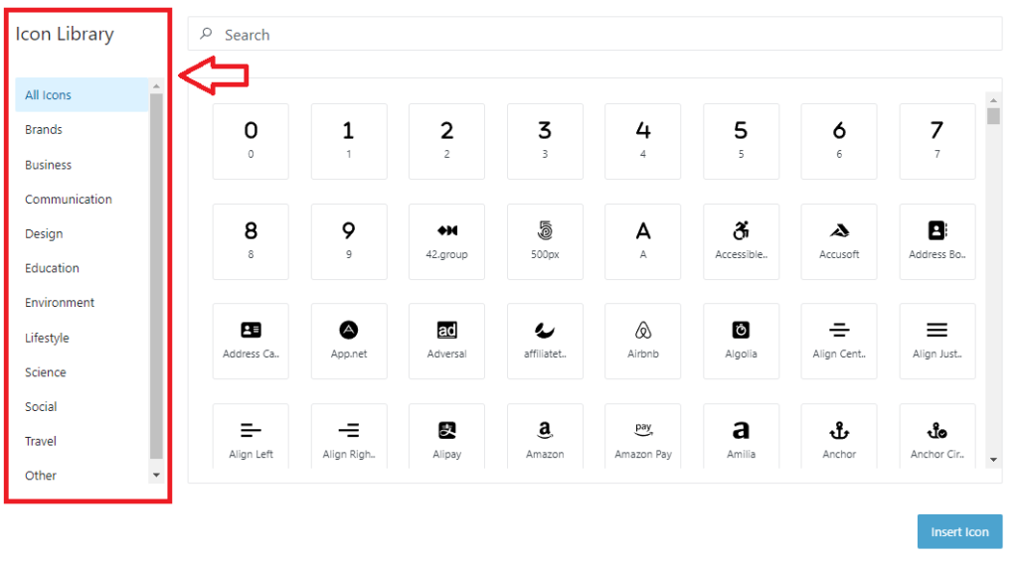Select the Accessible icon tile
1018x564 pixels.
pos(741,241)
